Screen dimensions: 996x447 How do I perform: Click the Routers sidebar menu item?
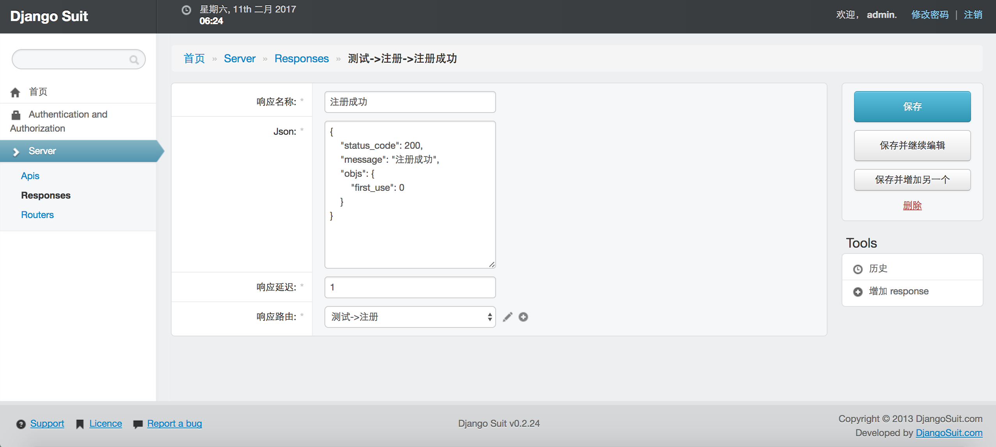click(x=36, y=214)
